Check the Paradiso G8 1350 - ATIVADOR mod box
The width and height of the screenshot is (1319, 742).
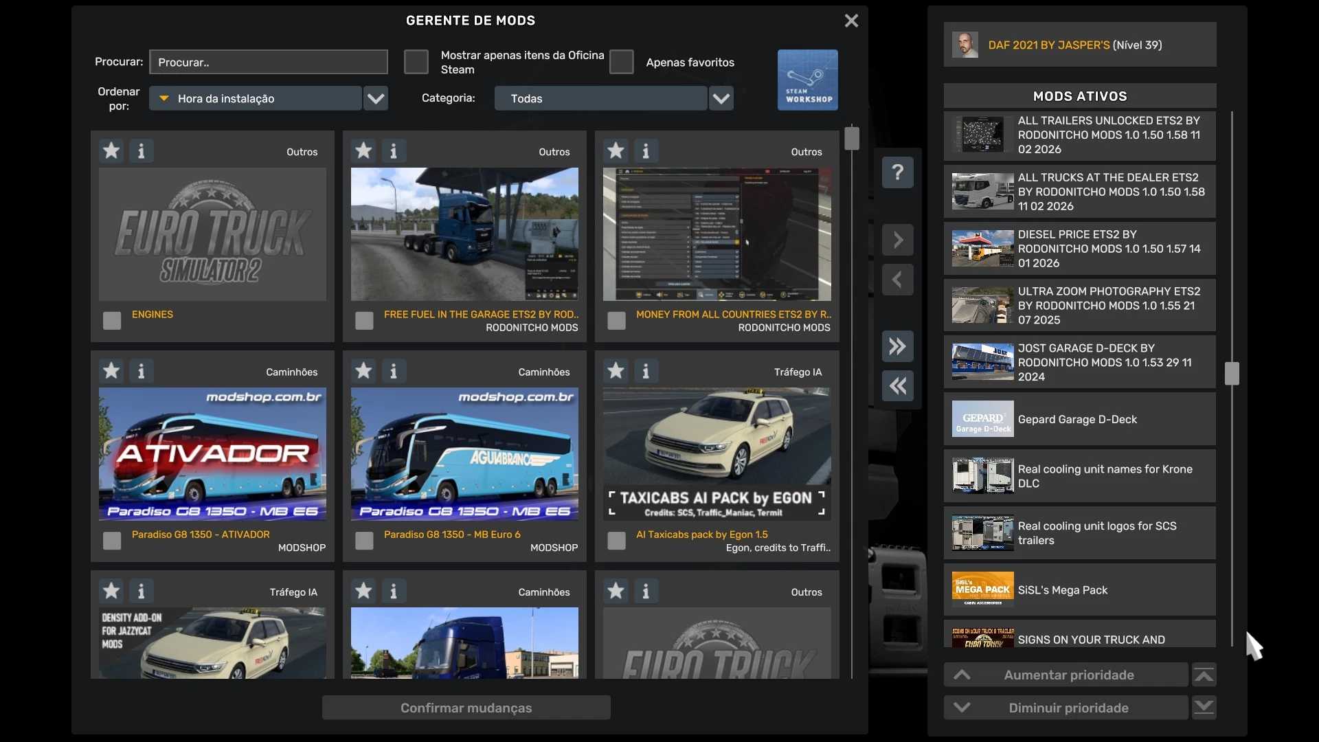pos(112,541)
